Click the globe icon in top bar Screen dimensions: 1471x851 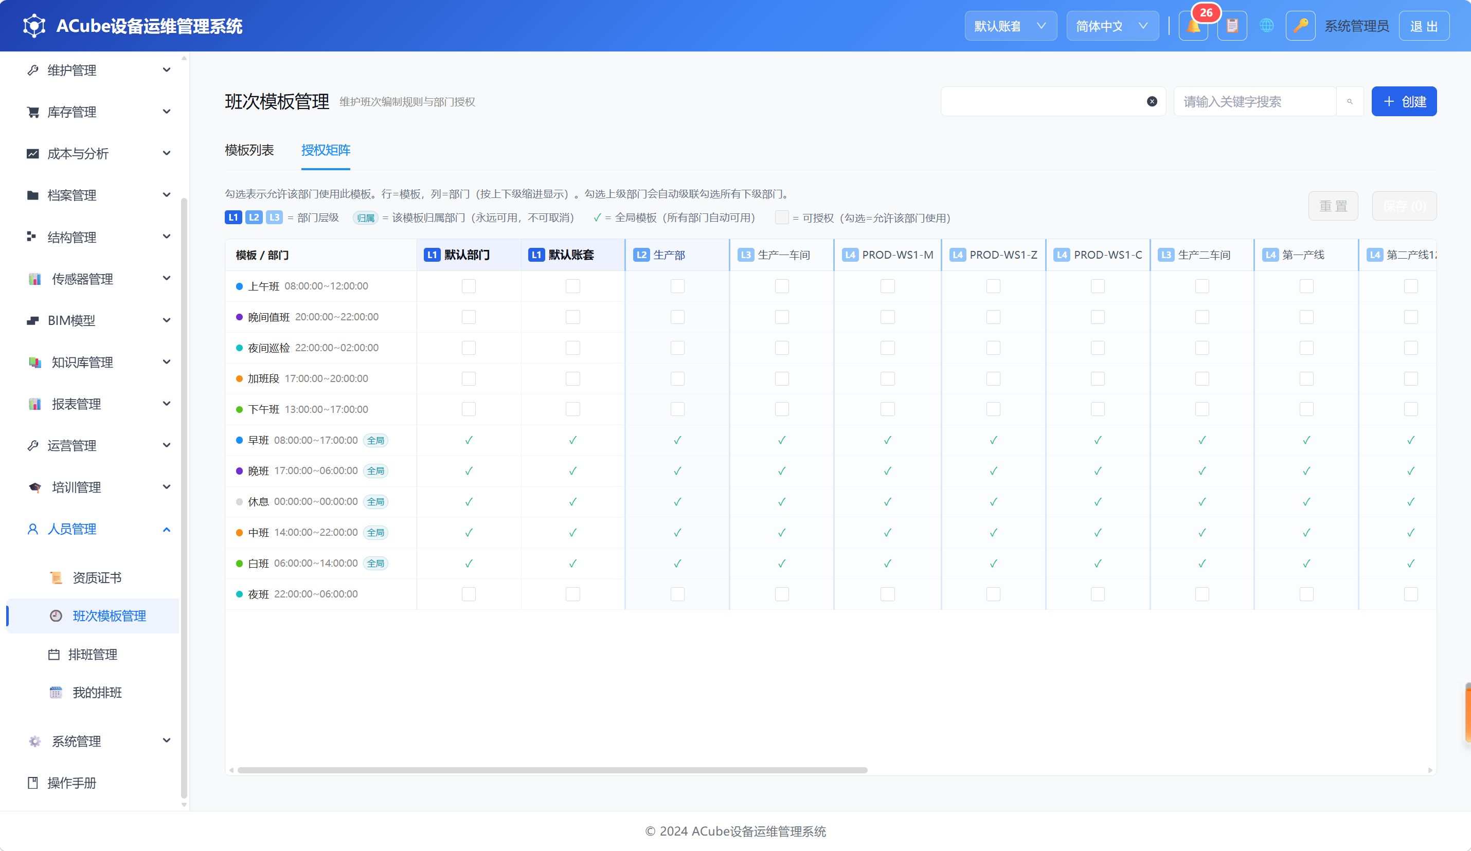point(1266,26)
